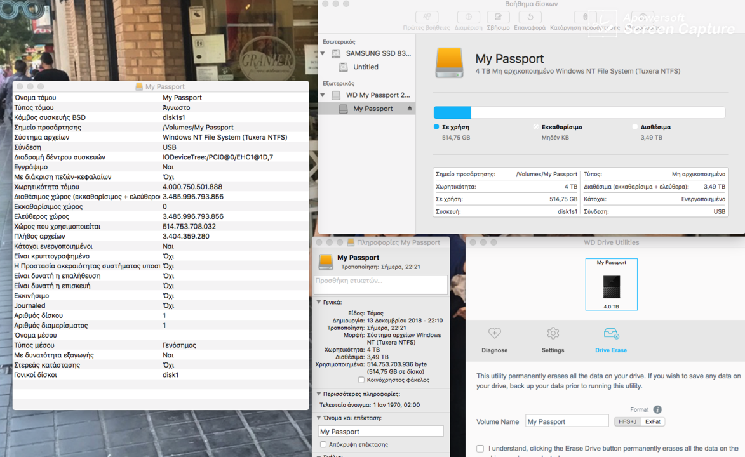Click the Διαμέριση toolbar icon
The height and width of the screenshot is (457, 745).
point(469,17)
